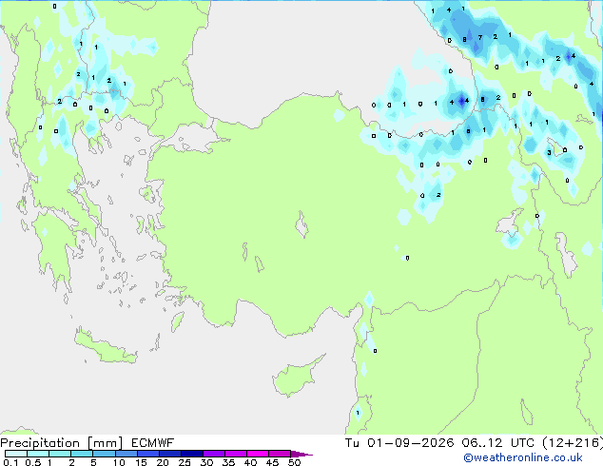The image size is (603, 466).
Task: Click the over-50 mm arrow tip of legend
Action: (x=301, y=454)
